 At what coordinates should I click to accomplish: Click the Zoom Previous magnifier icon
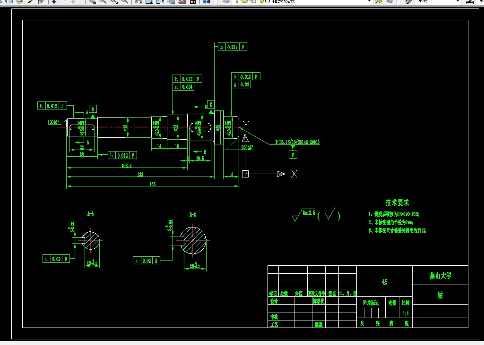point(125,1)
